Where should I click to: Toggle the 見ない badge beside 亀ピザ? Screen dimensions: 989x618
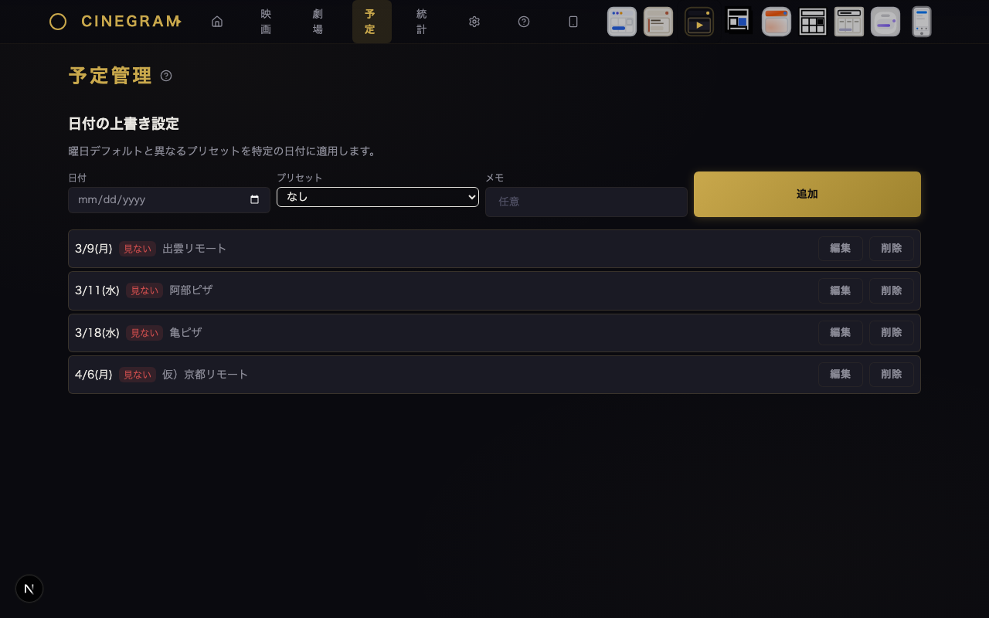click(144, 333)
